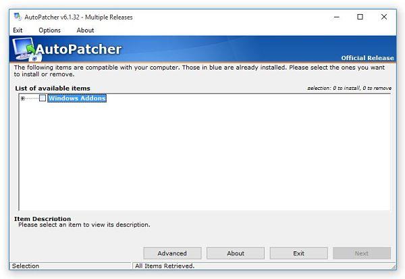Click the 'selection: 0 to install, 0 to remove' counter
405x279 pixels.
coord(349,88)
